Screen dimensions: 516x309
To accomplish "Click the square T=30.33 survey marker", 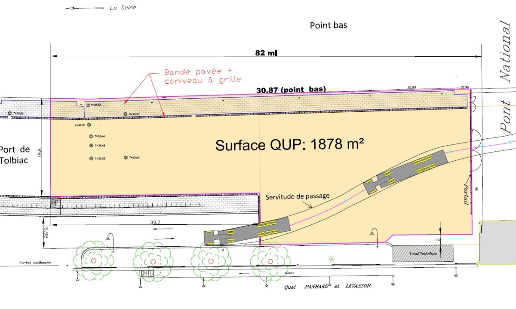I will pyautogui.click(x=88, y=105).
